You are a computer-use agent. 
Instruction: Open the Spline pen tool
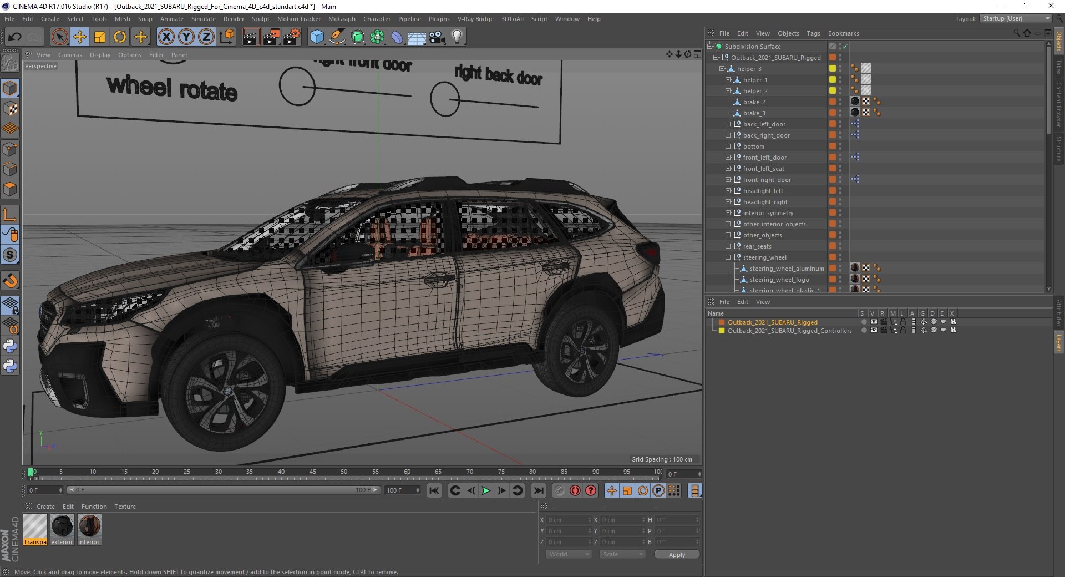[337, 37]
